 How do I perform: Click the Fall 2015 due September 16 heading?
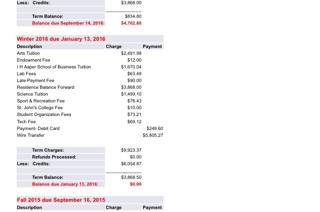coord(61,200)
